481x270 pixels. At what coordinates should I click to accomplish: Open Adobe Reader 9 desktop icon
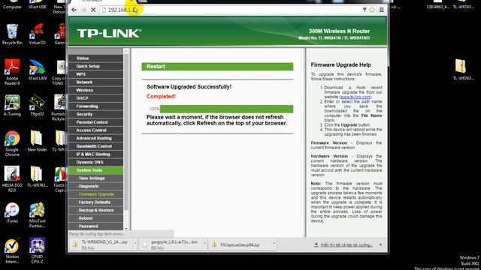click(12, 72)
